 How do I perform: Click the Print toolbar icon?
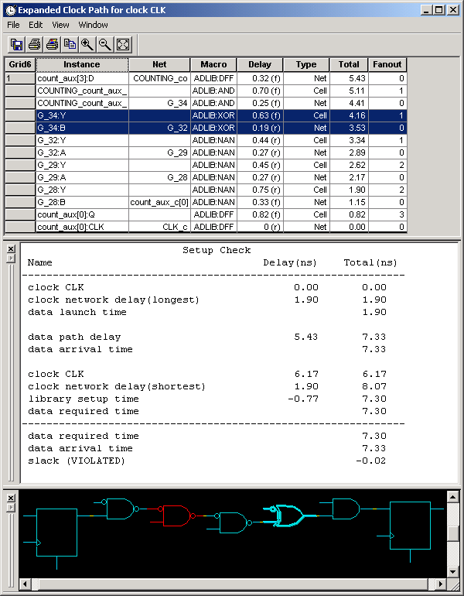coord(35,44)
